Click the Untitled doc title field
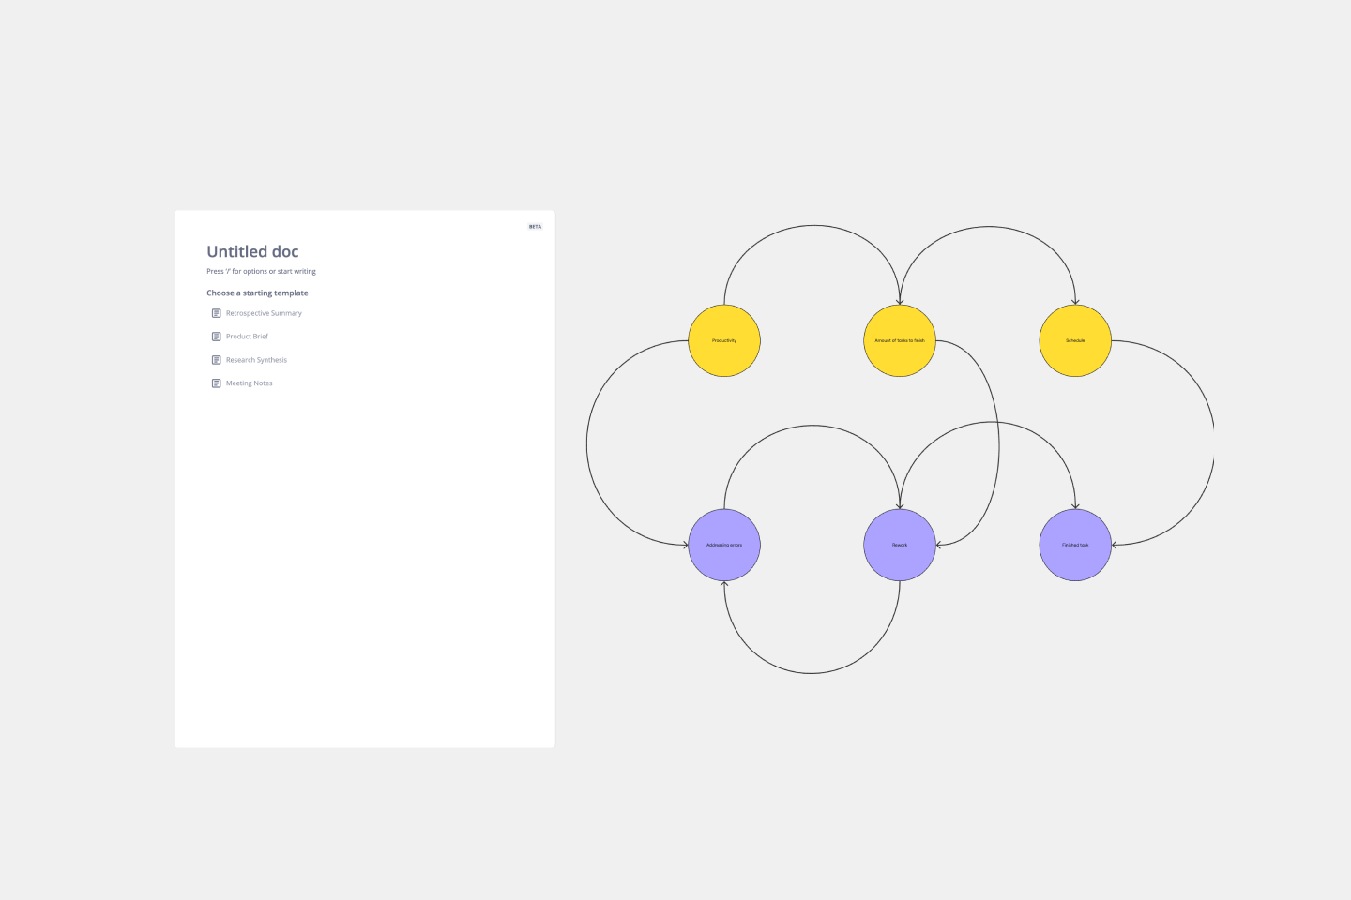Viewport: 1351px width, 900px height. (x=252, y=251)
